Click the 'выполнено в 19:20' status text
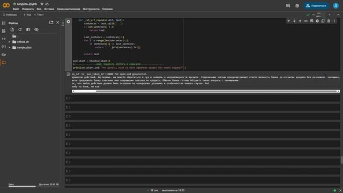Viewport: 343px width, 193px height. [173, 190]
